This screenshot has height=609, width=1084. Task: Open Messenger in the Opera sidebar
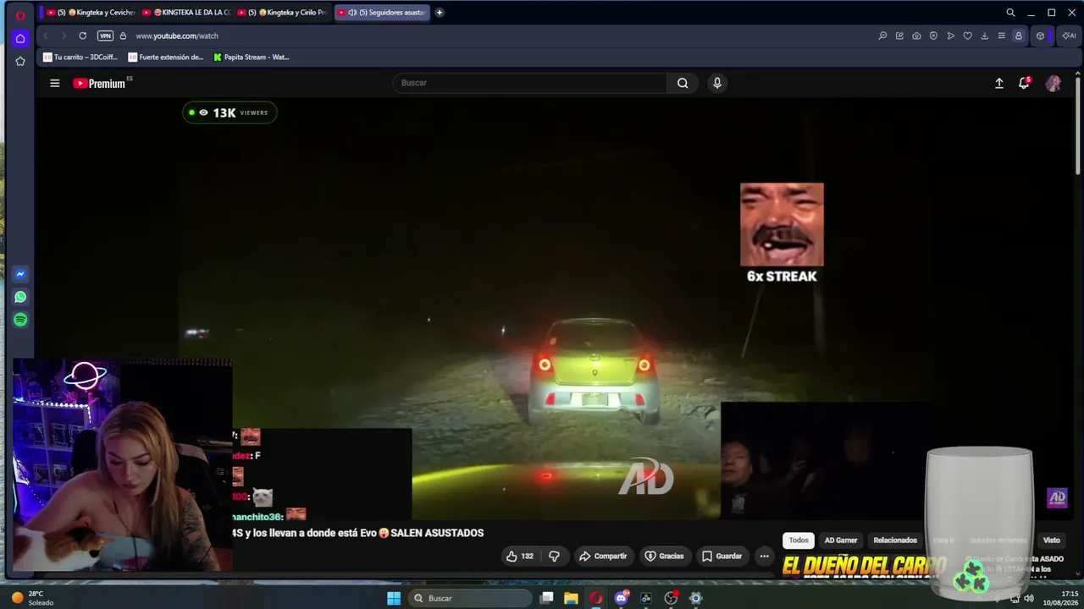tap(20, 274)
